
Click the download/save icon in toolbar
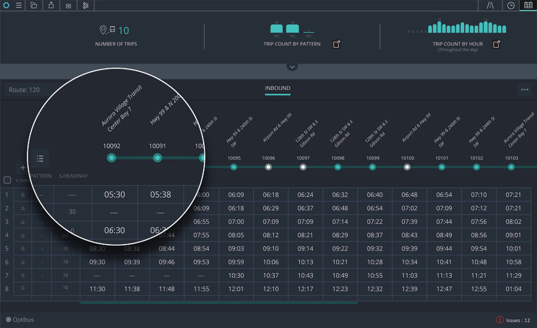pos(68,5)
